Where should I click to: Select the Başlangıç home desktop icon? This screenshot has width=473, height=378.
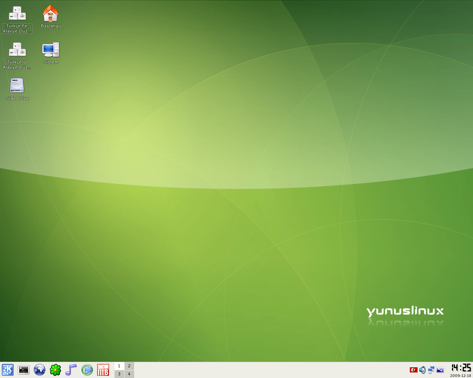pyautogui.click(x=51, y=14)
